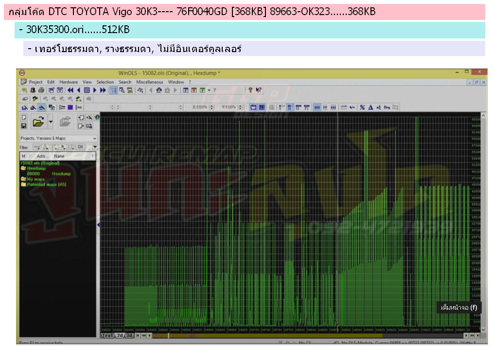Click the red V version window icon
Viewport: 492px width, 350px height.
coord(194,90)
